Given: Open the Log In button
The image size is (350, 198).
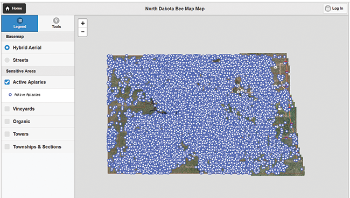Looking at the screenshot, I should pos(334,9).
